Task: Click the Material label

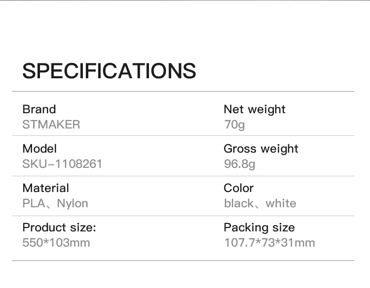Action: 45,188
